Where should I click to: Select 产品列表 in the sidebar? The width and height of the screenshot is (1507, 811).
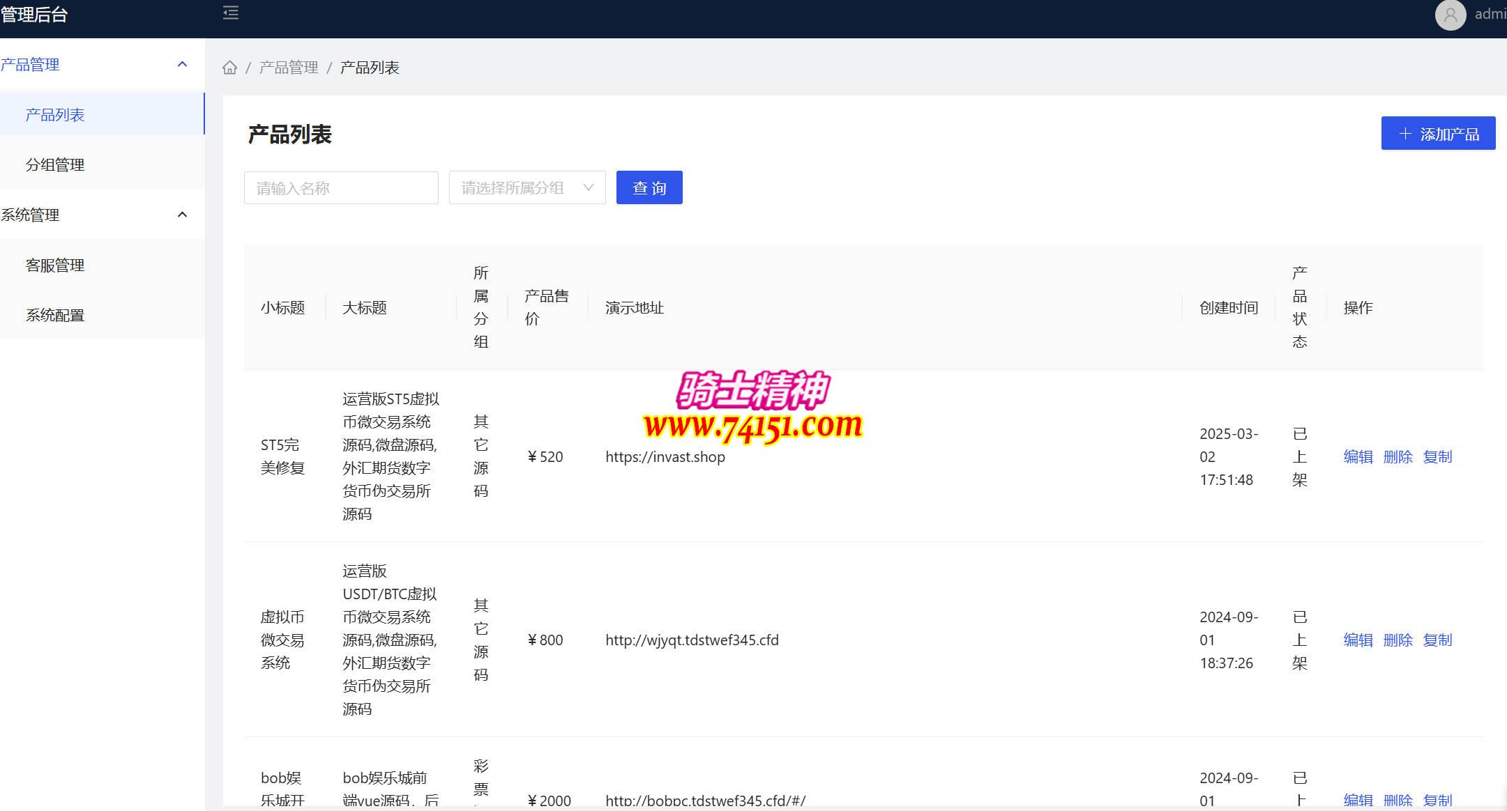(x=55, y=114)
